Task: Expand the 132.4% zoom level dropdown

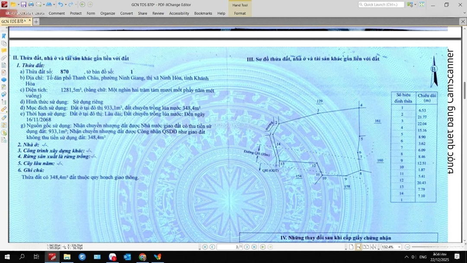Action: [x=399, y=247]
